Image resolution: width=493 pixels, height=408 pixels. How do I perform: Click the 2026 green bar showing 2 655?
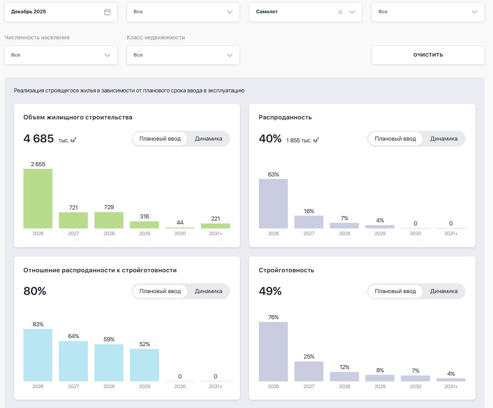(38, 198)
